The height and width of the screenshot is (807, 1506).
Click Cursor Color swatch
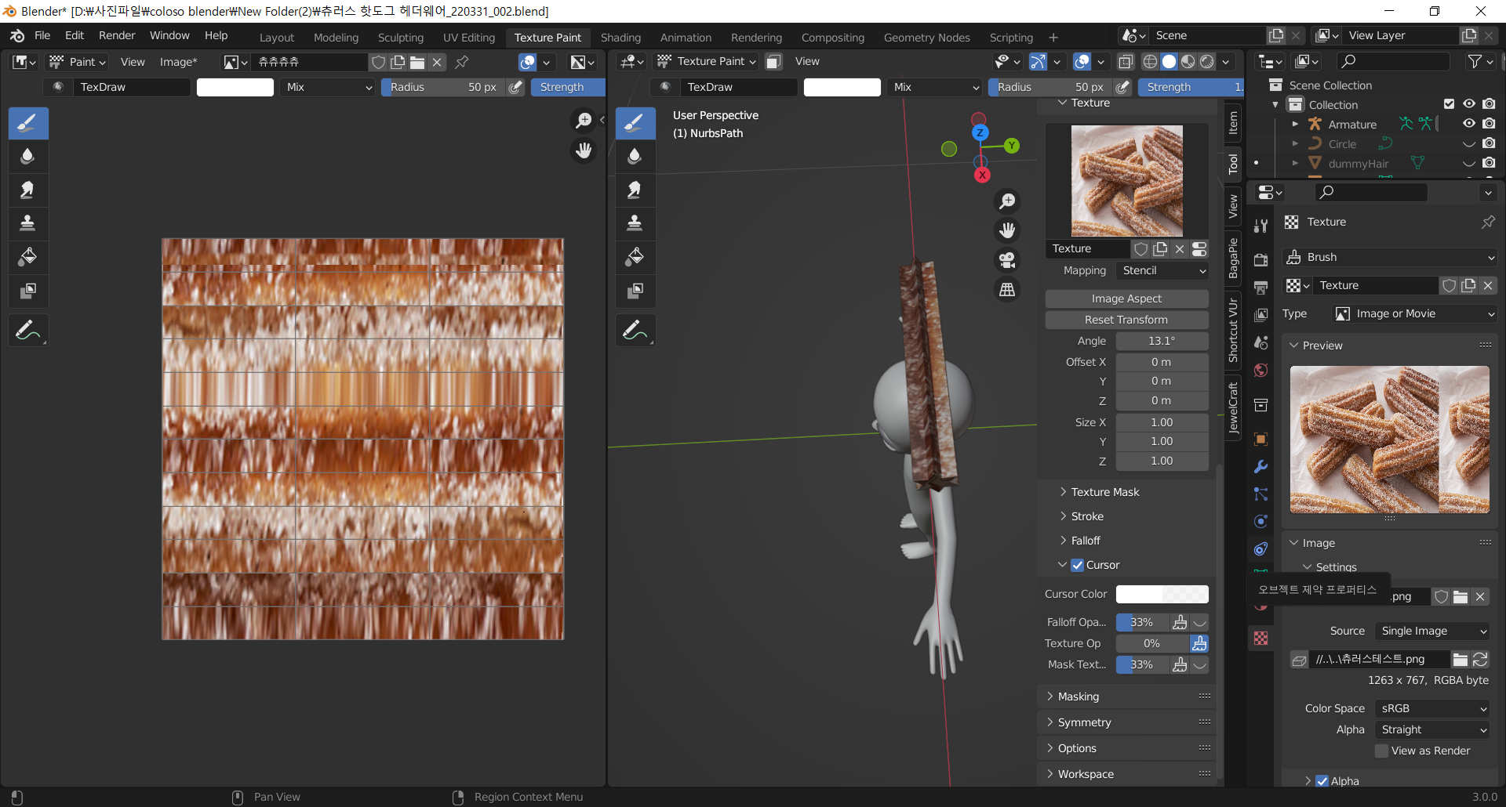(1162, 594)
